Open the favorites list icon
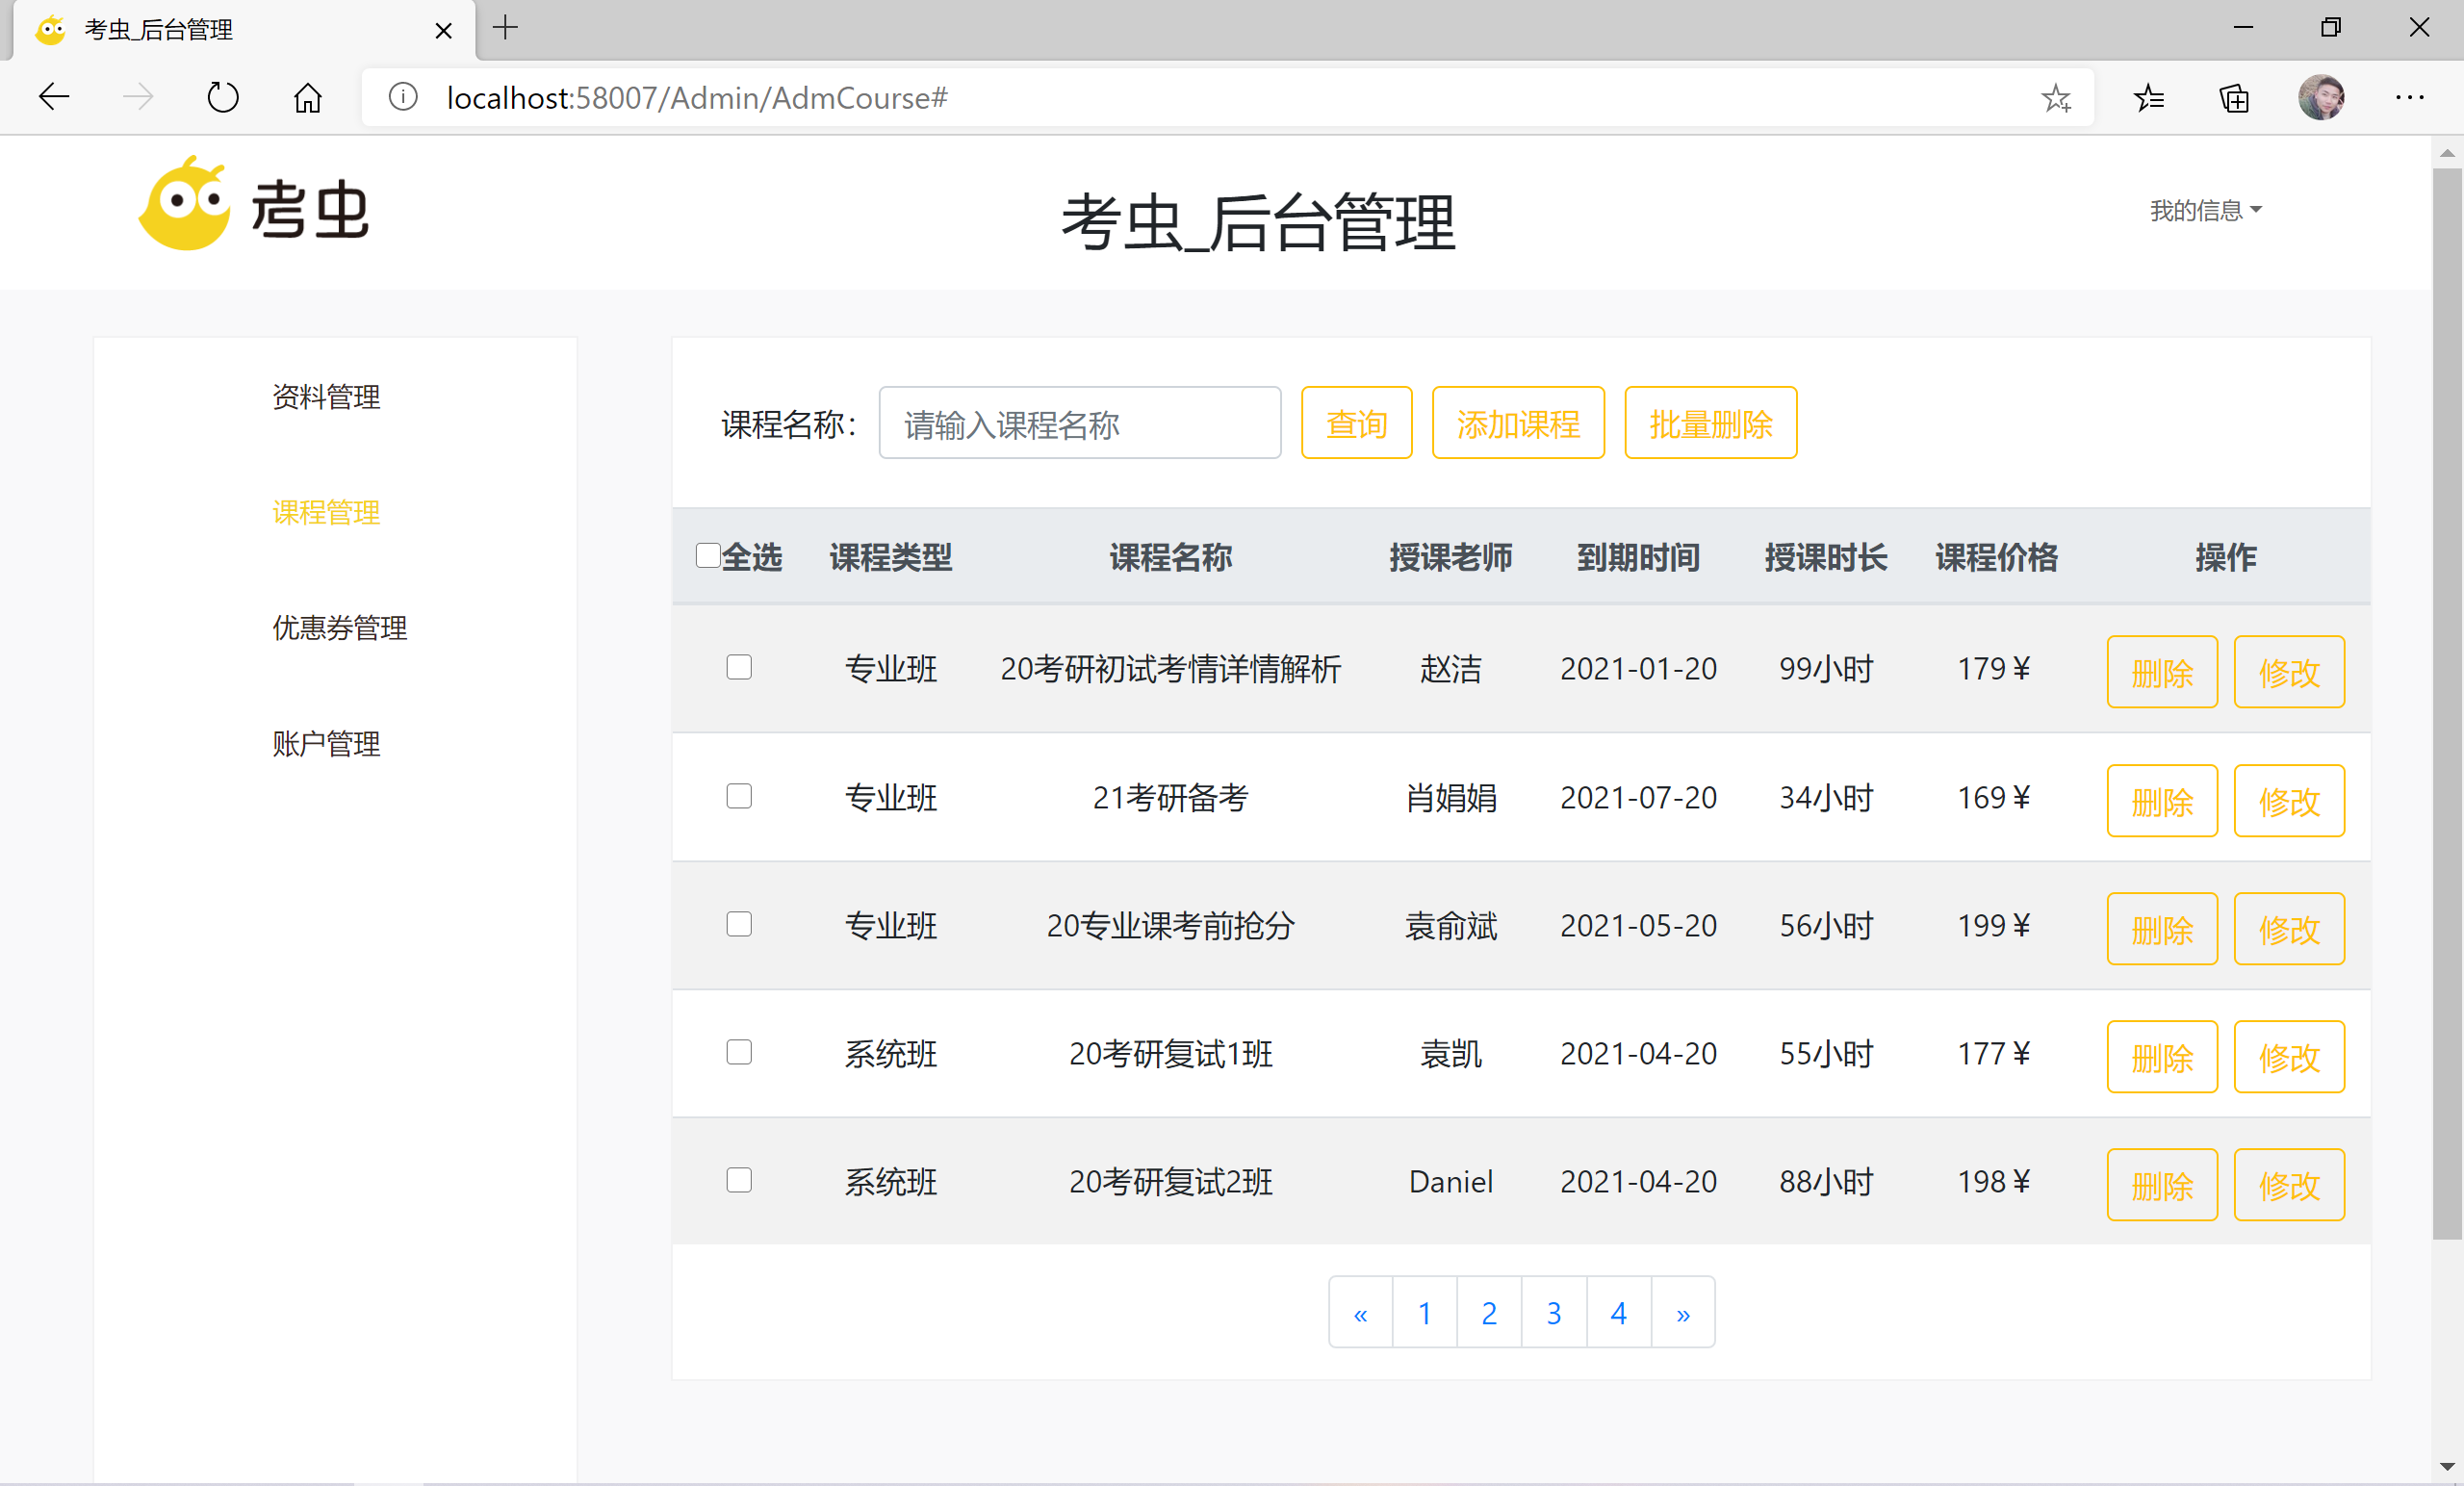The image size is (2464, 1486). click(x=2148, y=97)
